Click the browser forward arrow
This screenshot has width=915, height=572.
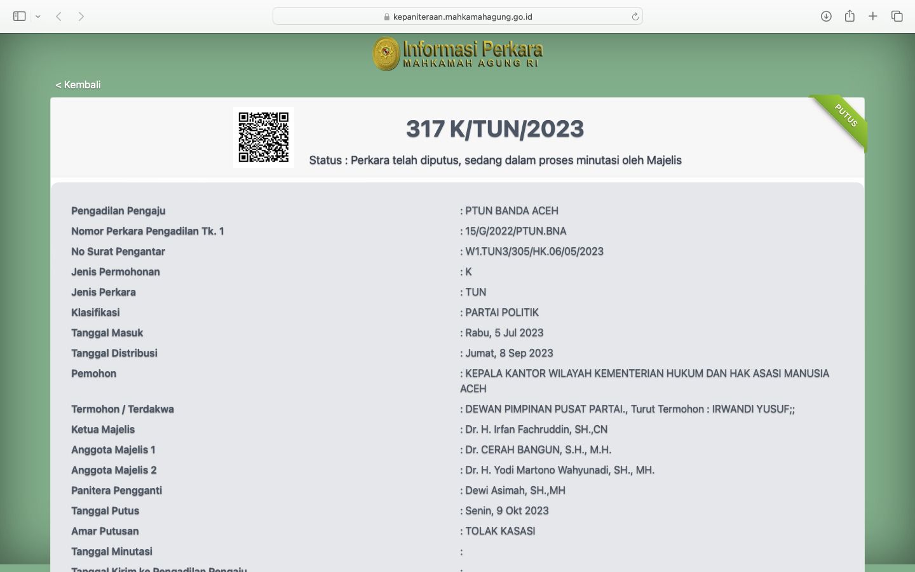81,17
